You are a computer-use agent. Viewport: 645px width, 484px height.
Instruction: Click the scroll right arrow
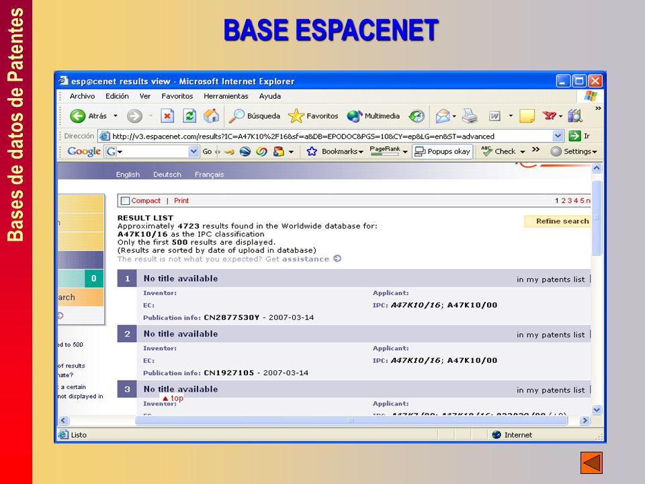(585, 420)
